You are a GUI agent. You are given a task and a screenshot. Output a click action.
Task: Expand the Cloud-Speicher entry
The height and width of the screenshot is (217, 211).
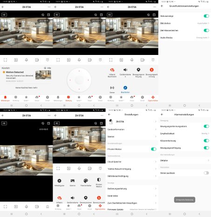pyautogui.click(x=132, y=162)
